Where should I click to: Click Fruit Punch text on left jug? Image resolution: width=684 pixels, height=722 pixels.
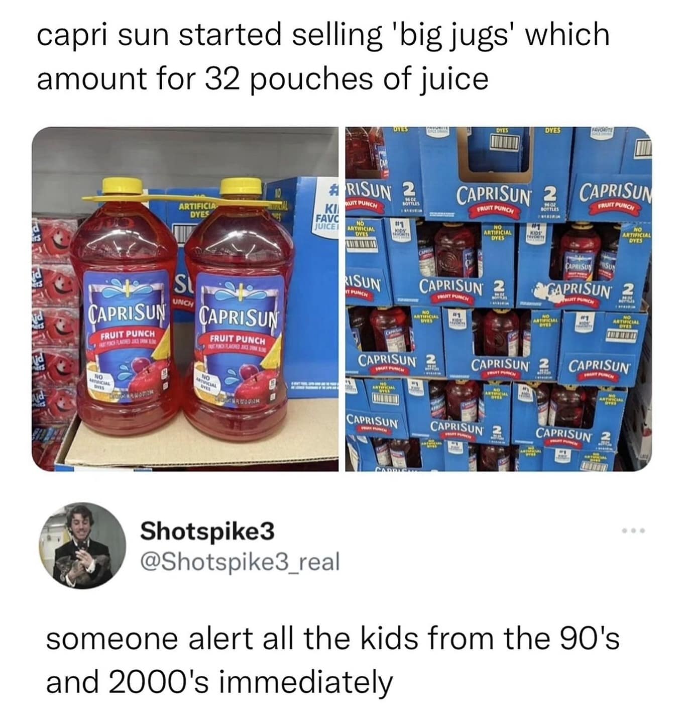click(128, 334)
